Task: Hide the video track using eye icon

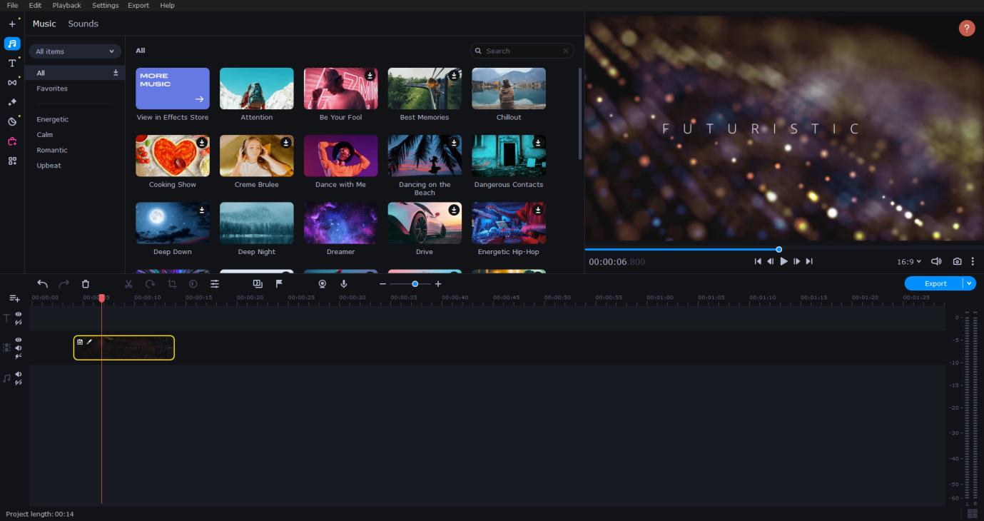Action: coord(19,340)
